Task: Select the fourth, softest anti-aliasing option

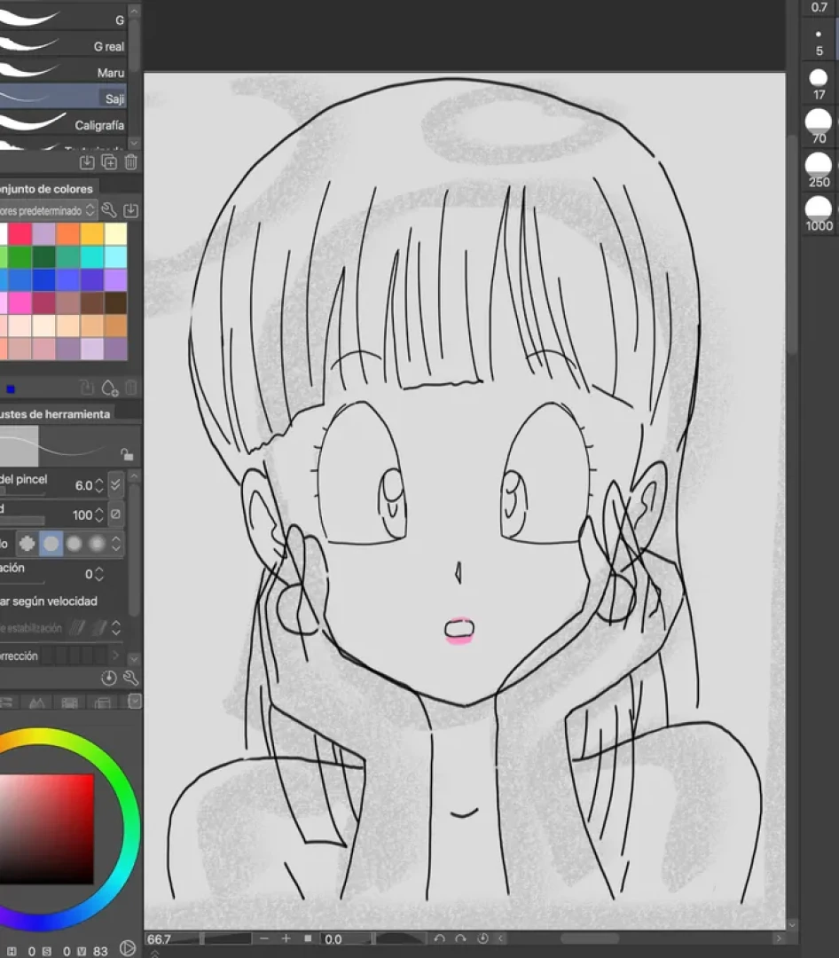Action: click(97, 543)
